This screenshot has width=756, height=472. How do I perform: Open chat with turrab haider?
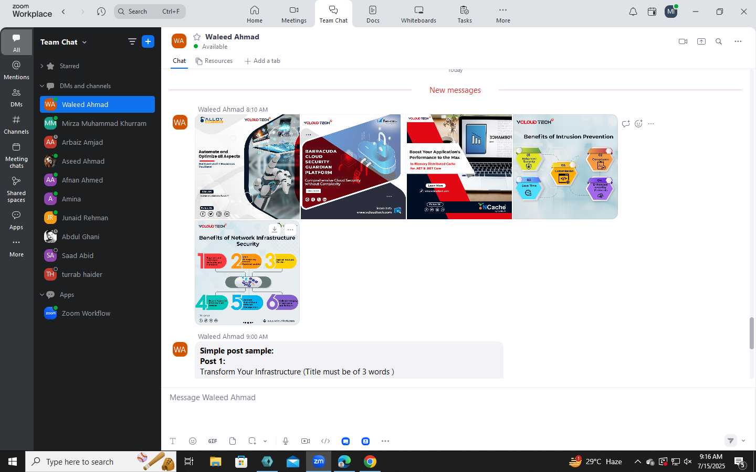pos(97,274)
